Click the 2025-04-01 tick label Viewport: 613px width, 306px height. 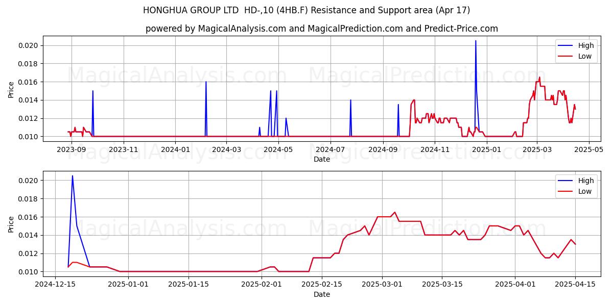coord(515,285)
